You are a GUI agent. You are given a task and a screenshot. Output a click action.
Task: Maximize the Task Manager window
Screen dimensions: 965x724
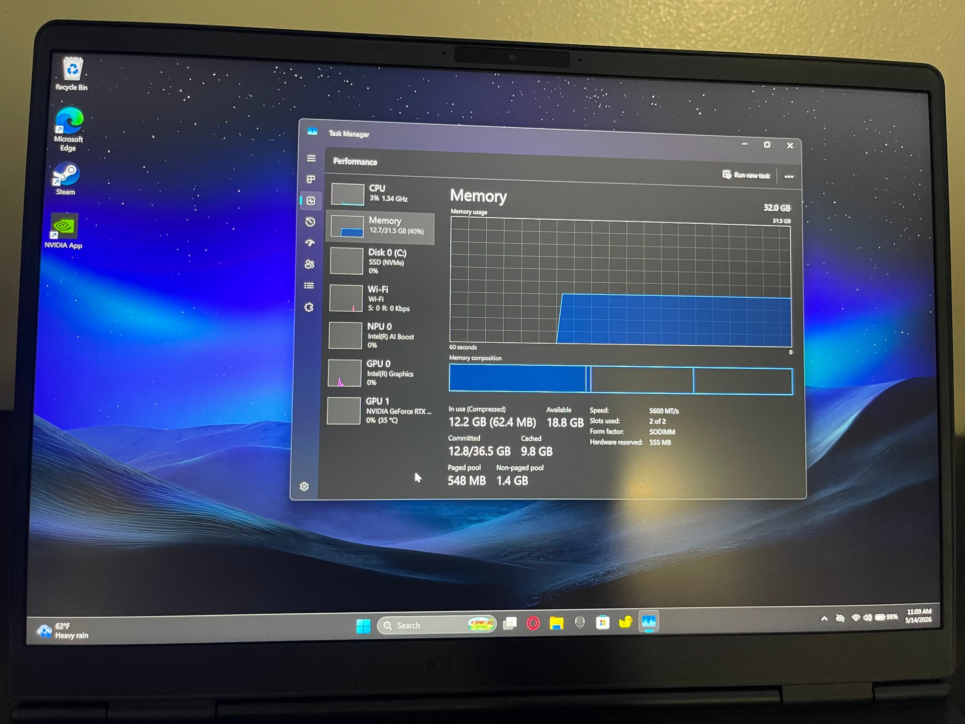pyautogui.click(x=767, y=145)
